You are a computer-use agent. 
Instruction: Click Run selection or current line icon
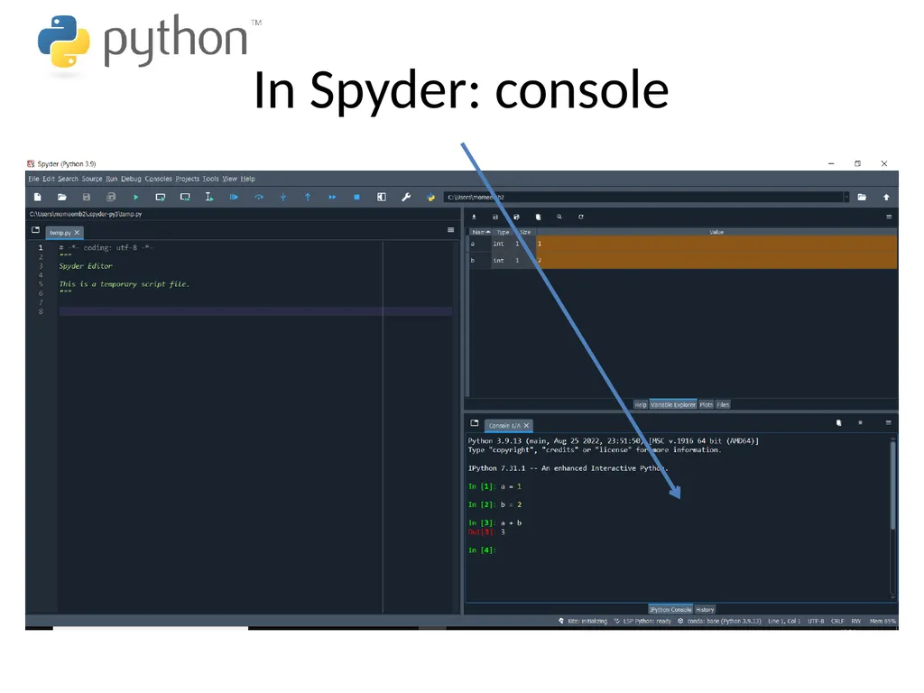coord(209,198)
